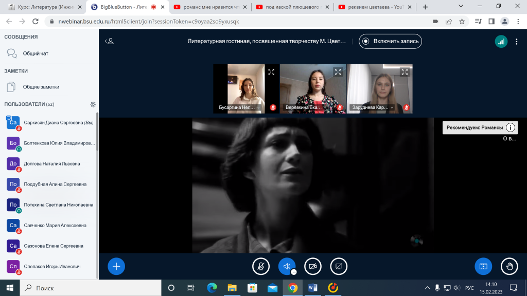
Task: Open Общие заметки shared notes
Action: [x=49, y=87]
